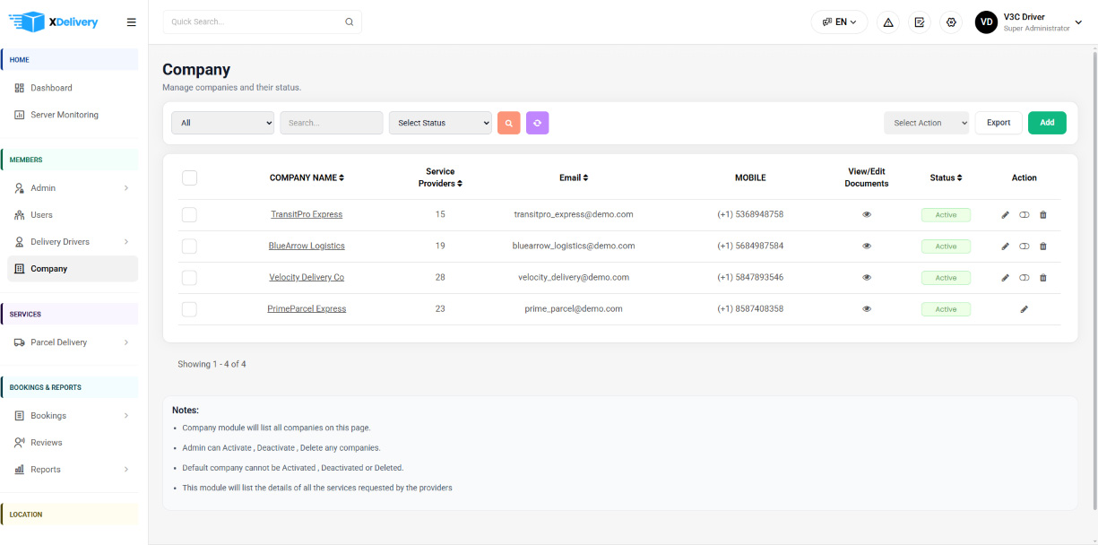Open the EN language dropdown
Image resolution: width=1098 pixels, height=545 pixels.
pyautogui.click(x=839, y=22)
